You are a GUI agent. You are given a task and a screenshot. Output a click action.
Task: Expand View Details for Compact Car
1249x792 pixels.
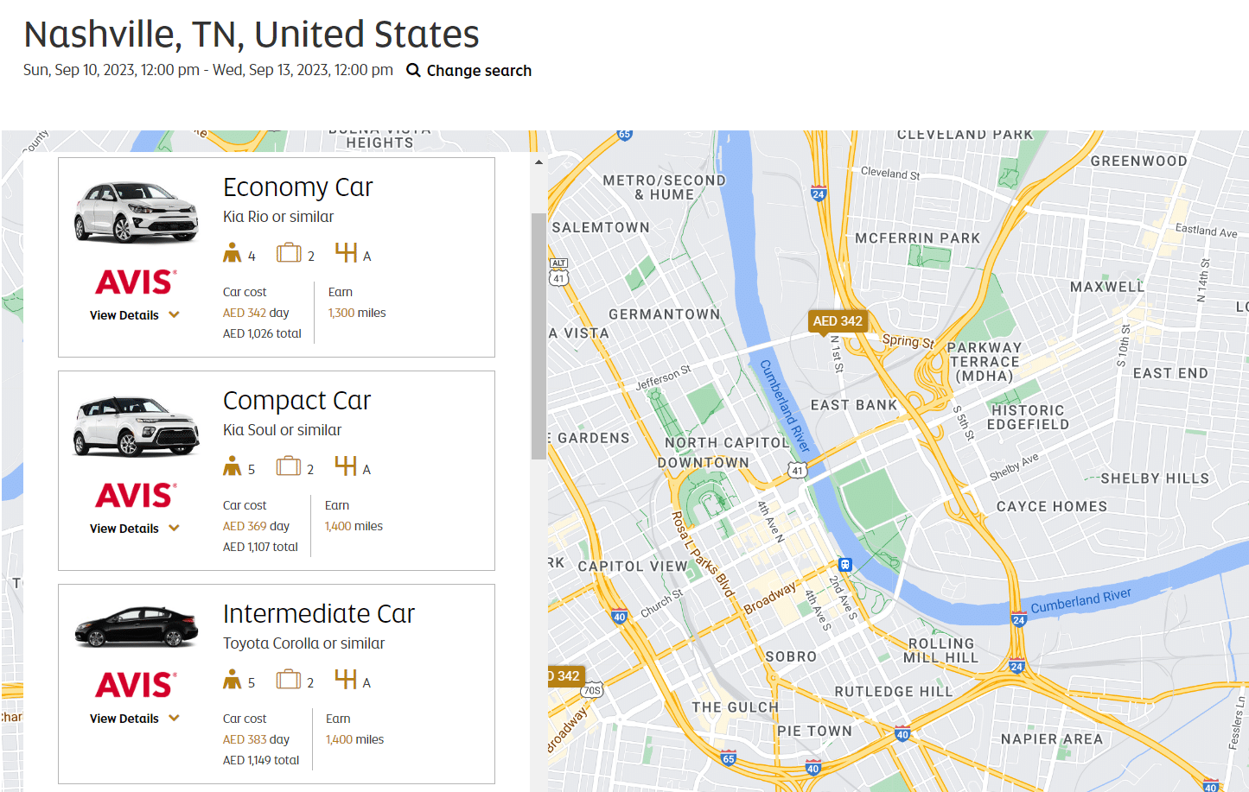[135, 529]
